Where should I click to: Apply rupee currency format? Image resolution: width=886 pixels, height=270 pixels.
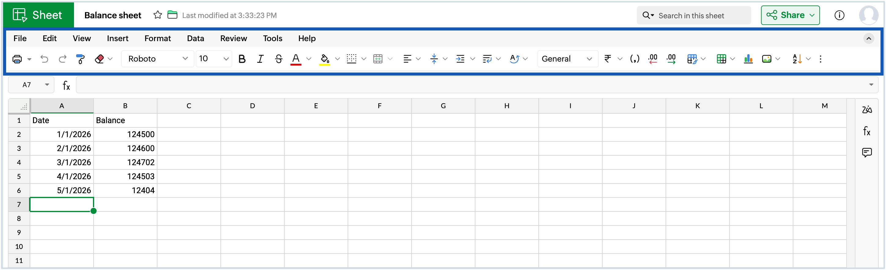coord(608,59)
